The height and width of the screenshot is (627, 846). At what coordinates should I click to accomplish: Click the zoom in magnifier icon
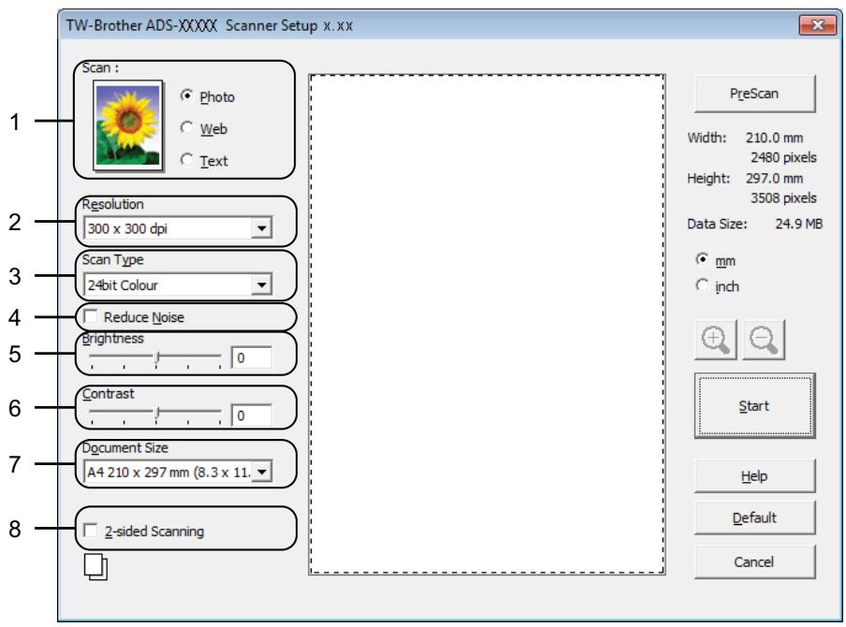715,340
